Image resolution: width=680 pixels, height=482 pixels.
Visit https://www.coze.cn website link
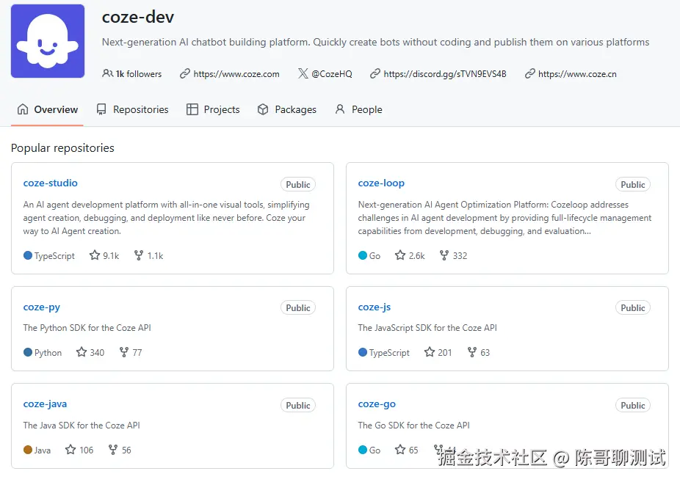point(577,74)
